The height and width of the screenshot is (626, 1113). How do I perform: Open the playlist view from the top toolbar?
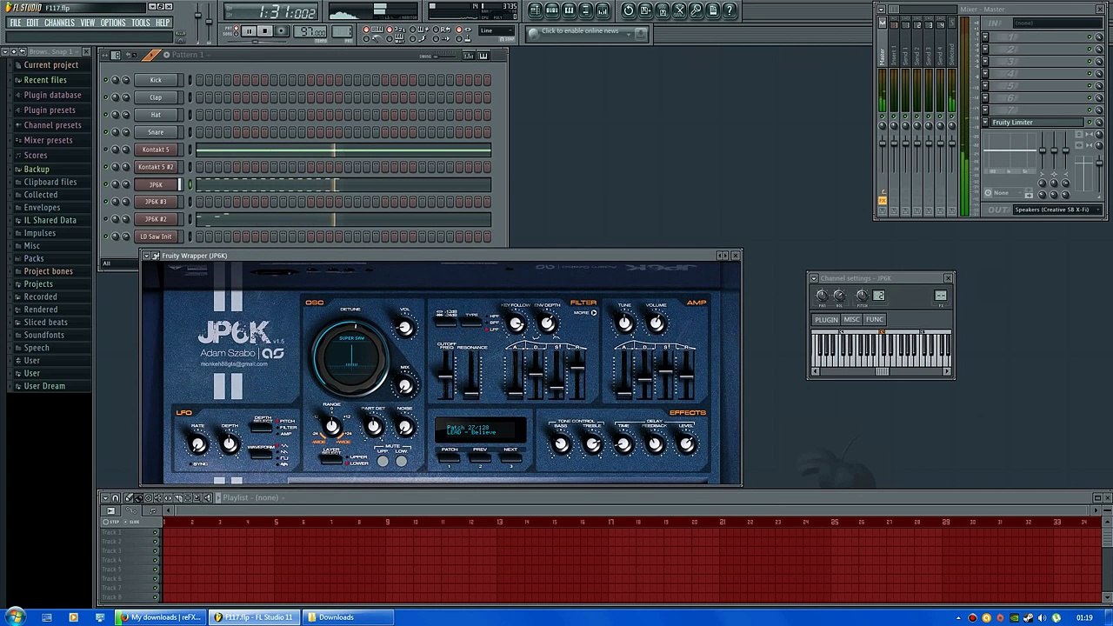[x=535, y=10]
